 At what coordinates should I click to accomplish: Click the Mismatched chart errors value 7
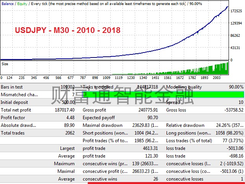73,95
